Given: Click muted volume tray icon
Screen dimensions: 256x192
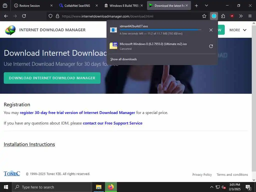Looking at the screenshot, I should tap(223, 187).
